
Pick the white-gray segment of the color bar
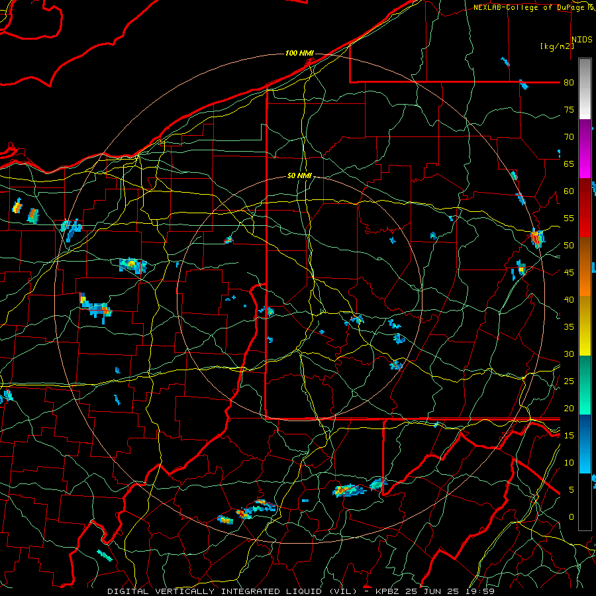(x=585, y=89)
